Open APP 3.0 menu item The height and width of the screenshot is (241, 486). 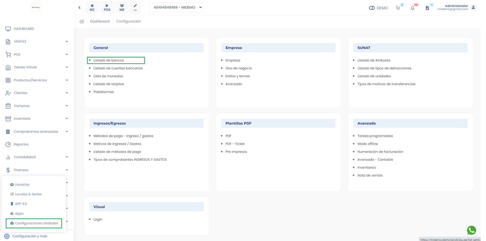[x=18, y=204]
